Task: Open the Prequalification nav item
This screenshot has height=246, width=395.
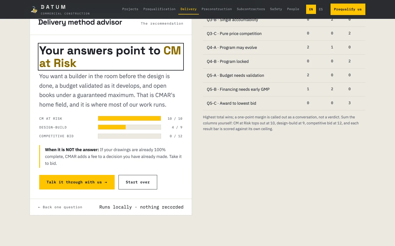Action: tap(159, 9)
